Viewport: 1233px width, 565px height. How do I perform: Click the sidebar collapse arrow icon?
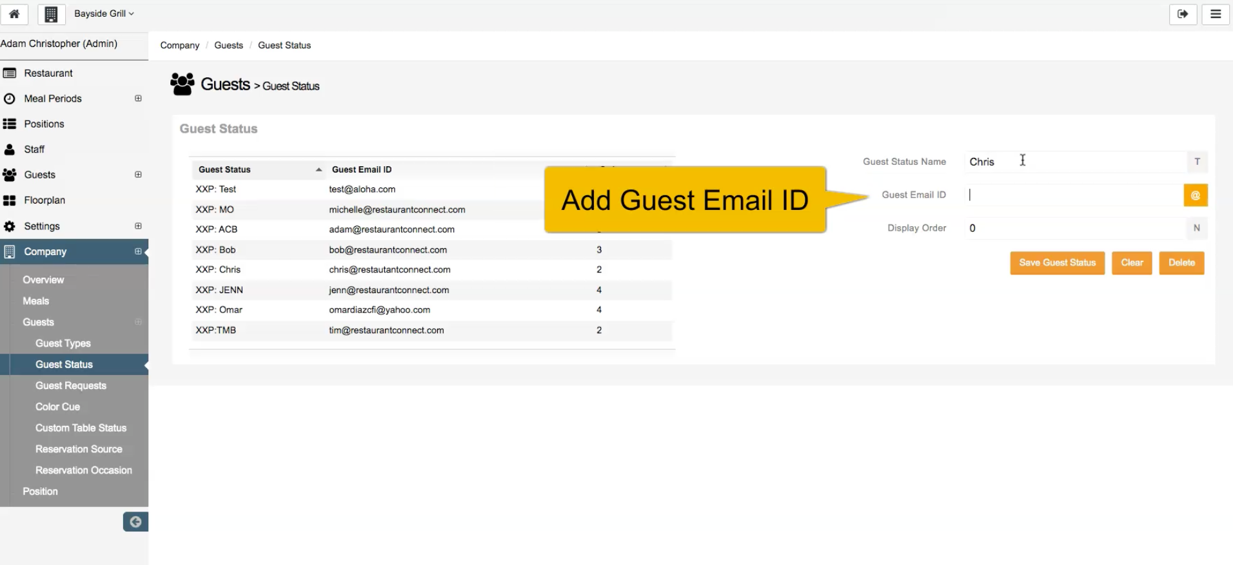(x=135, y=522)
